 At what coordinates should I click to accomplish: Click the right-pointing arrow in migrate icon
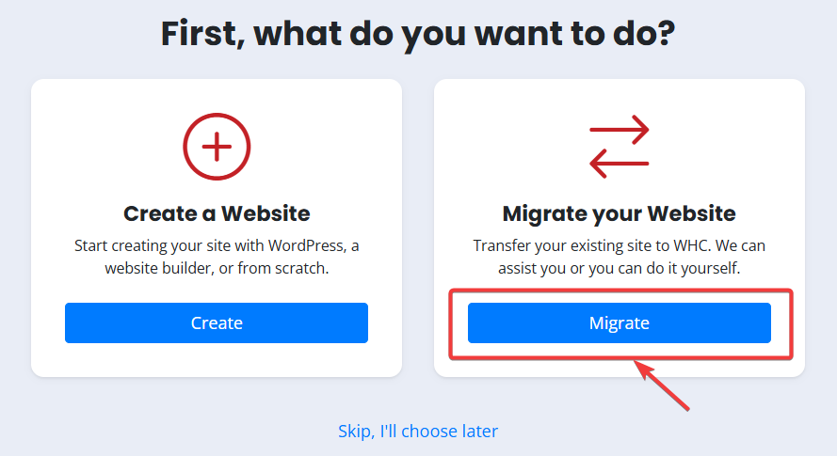[620, 130]
